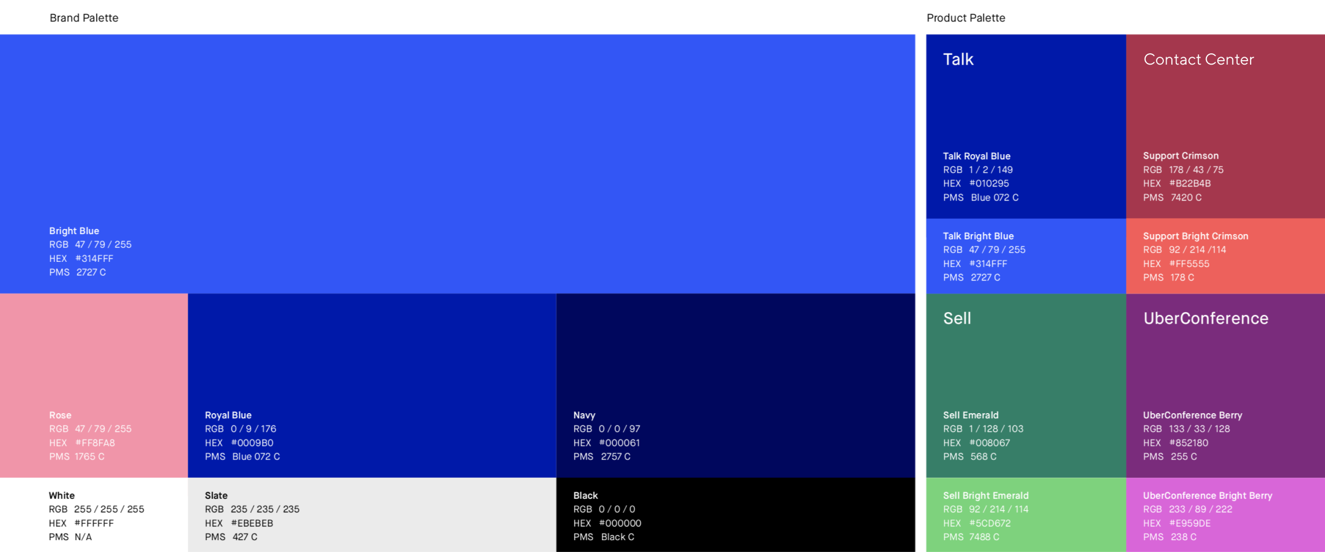Click hex value '#010295'
Viewport: 1325px width, 552px height.
point(989,184)
